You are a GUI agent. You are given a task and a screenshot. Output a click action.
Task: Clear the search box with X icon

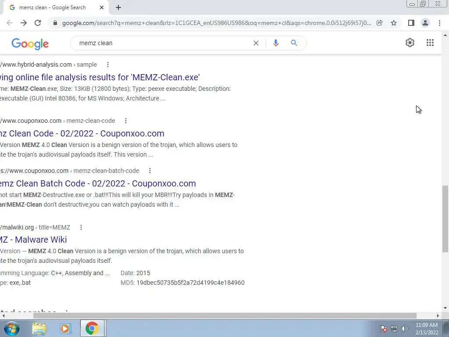[x=256, y=43]
